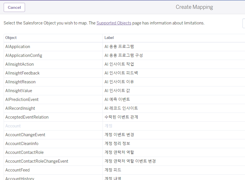This screenshot has height=180, width=245.
Task: Select the AccountHistory object
Action: click(x=20, y=178)
